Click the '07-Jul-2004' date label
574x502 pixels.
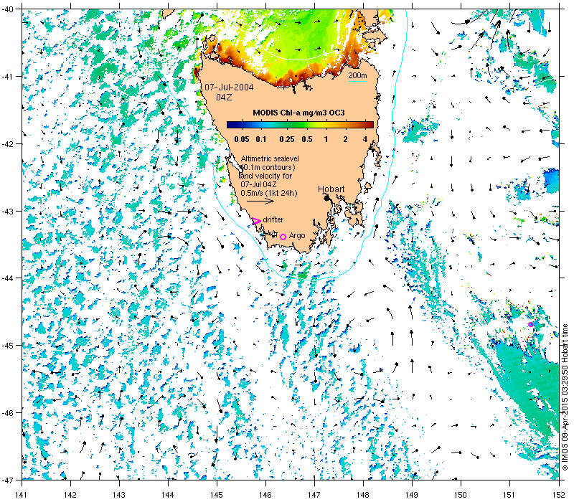tap(229, 87)
